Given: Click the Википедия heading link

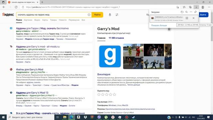Looking at the screenshot, I should (x=104, y=74).
